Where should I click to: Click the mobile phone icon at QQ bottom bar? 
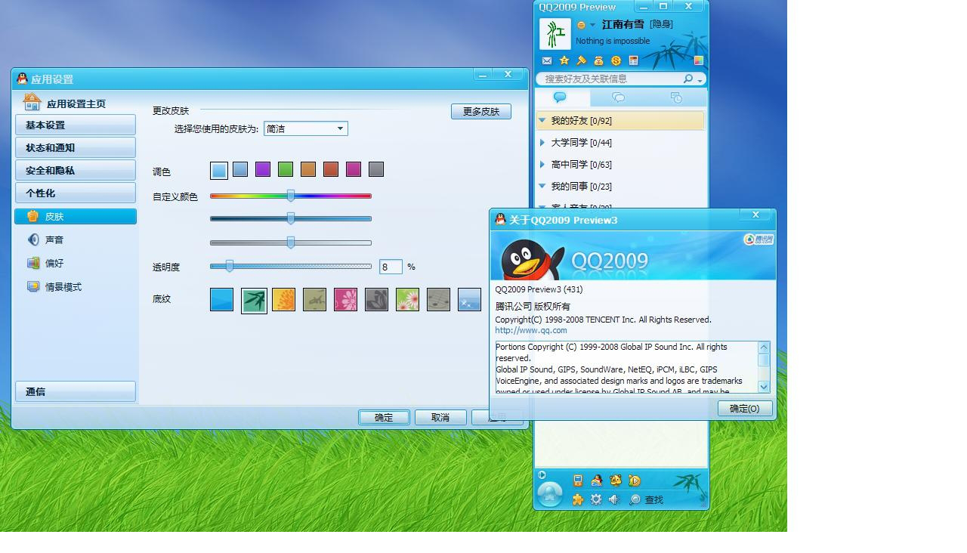pos(578,480)
